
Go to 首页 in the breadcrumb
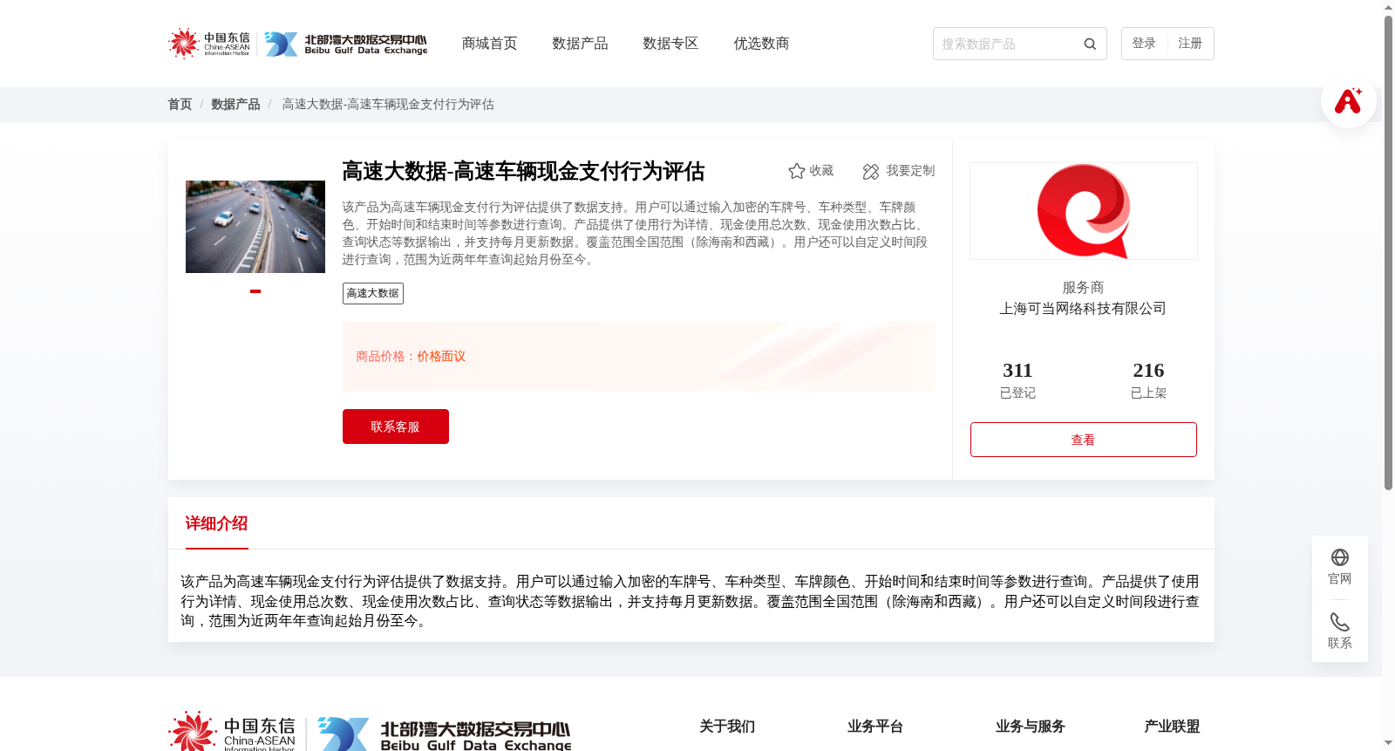pyautogui.click(x=180, y=104)
